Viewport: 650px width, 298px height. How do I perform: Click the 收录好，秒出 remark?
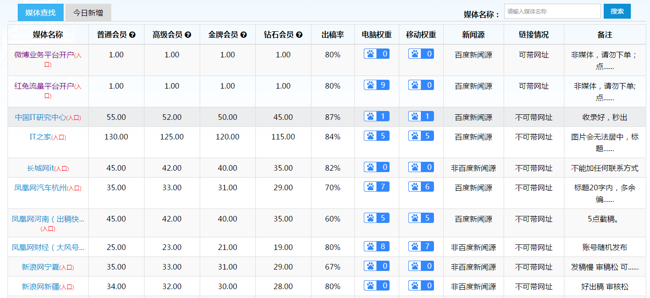(x=605, y=118)
